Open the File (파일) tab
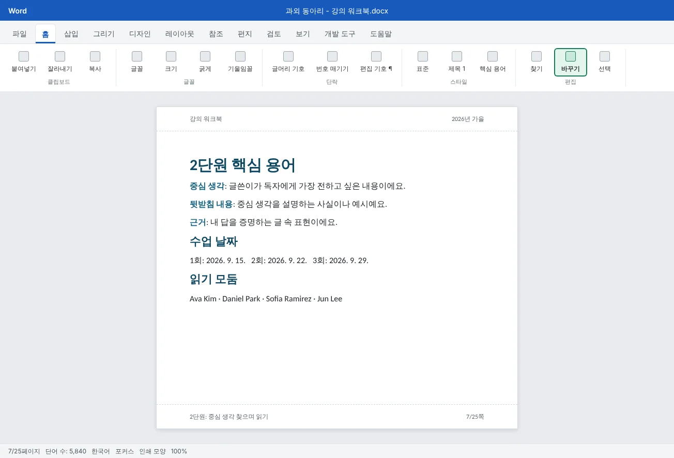 (x=20, y=34)
